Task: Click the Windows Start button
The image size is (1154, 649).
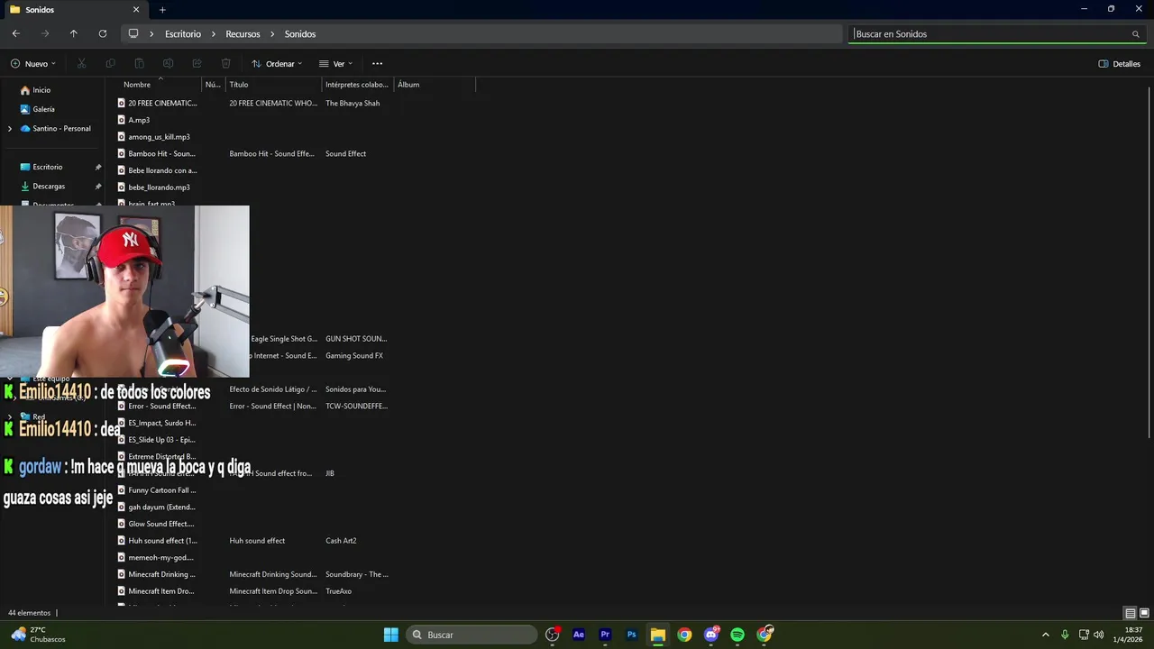Action: (390, 635)
